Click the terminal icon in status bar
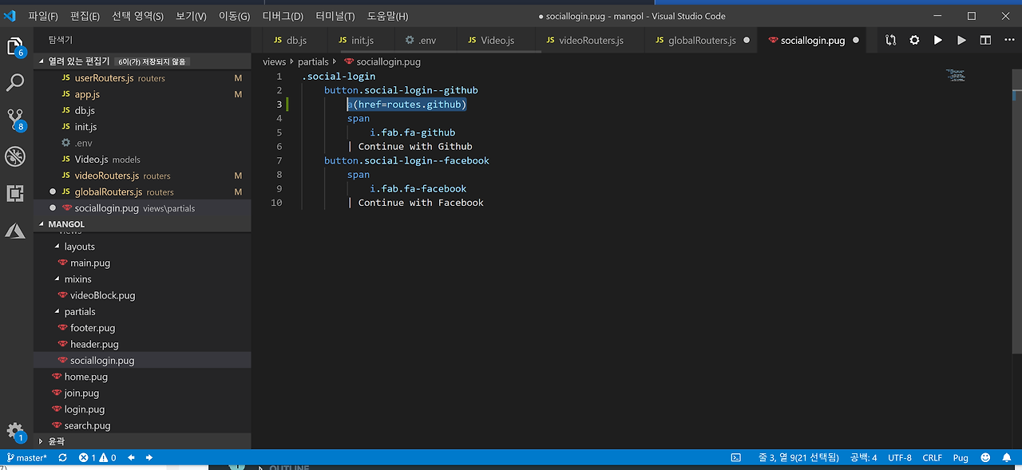Image resolution: width=1022 pixels, height=470 pixels. tap(736, 458)
